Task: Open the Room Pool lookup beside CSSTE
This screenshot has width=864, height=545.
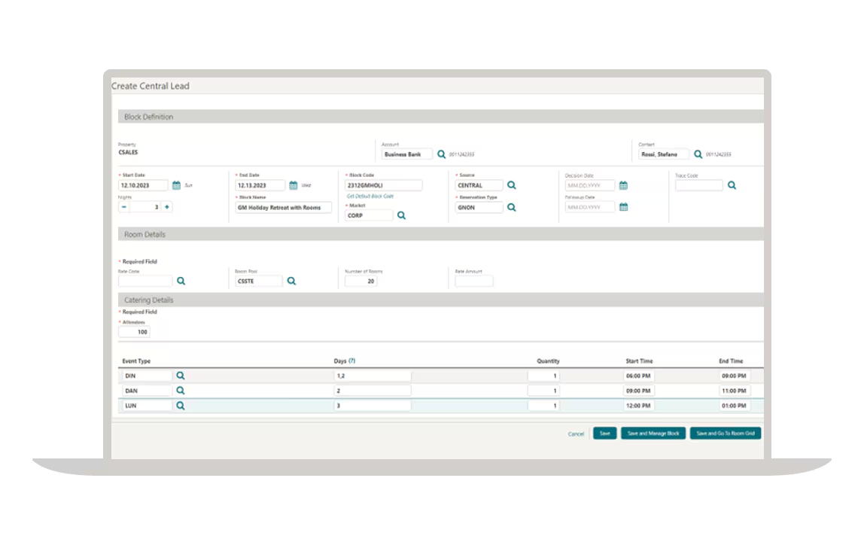Action: tap(292, 280)
